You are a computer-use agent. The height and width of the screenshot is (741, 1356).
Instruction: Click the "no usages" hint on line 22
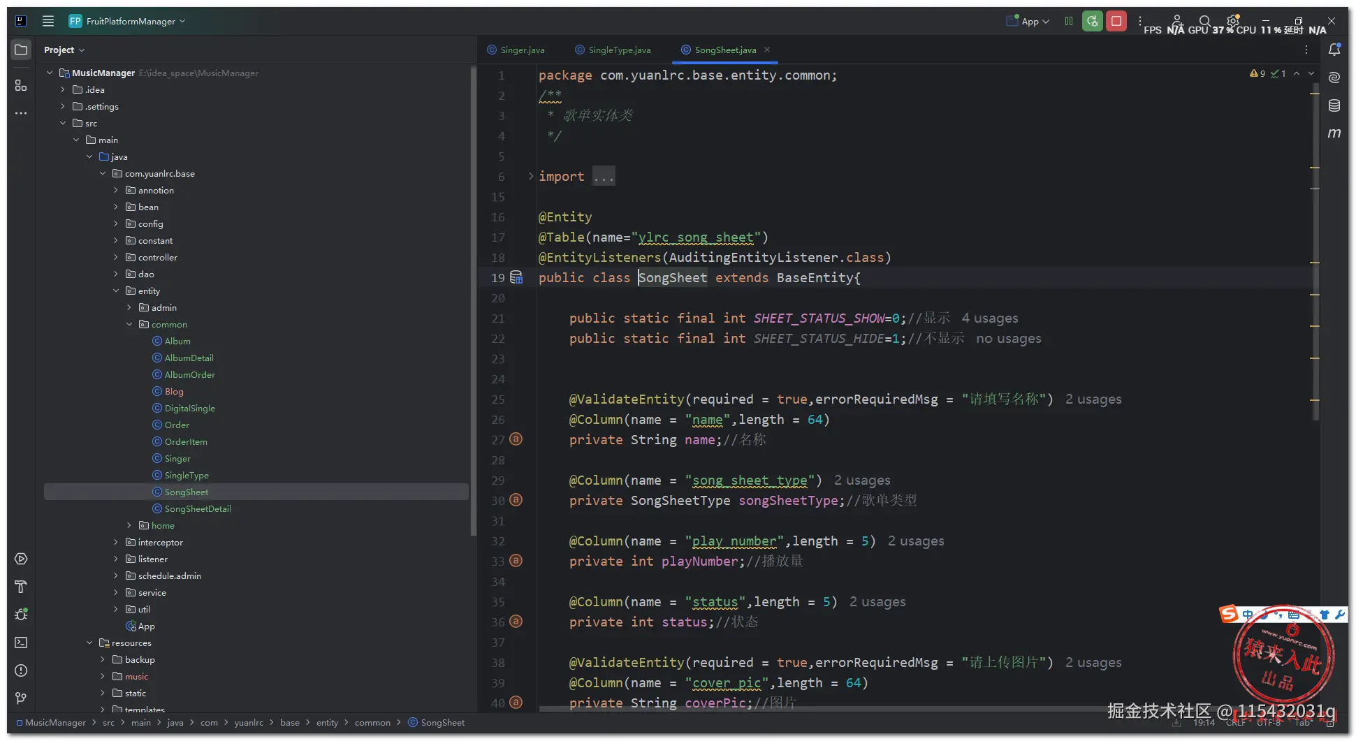coord(1009,339)
